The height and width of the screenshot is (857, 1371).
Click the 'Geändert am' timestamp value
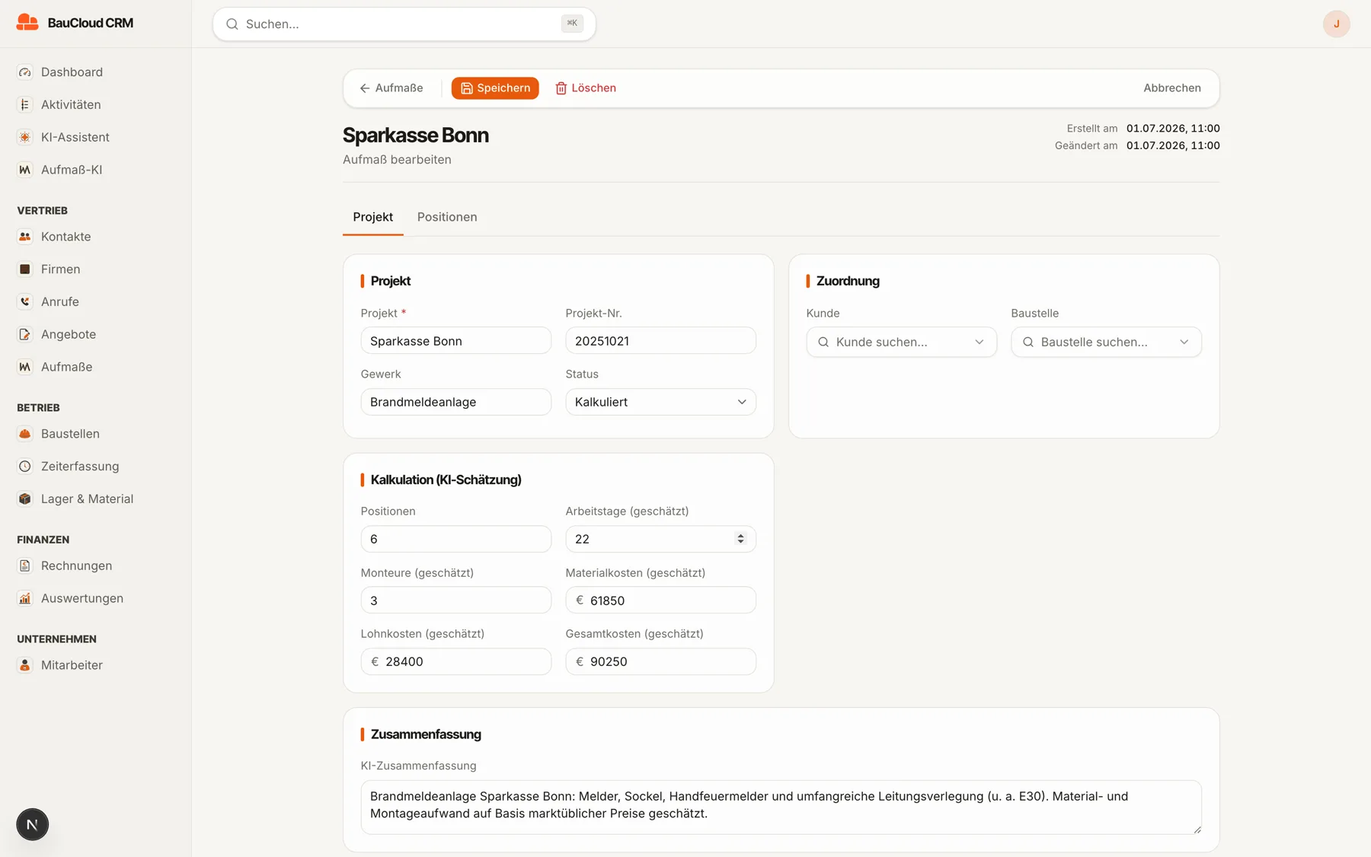[1173, 145]
